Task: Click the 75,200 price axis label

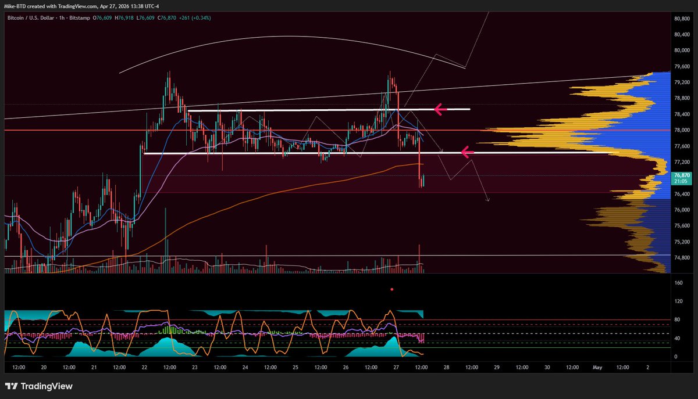Action: pyautogui.click(x=682, y=242)
